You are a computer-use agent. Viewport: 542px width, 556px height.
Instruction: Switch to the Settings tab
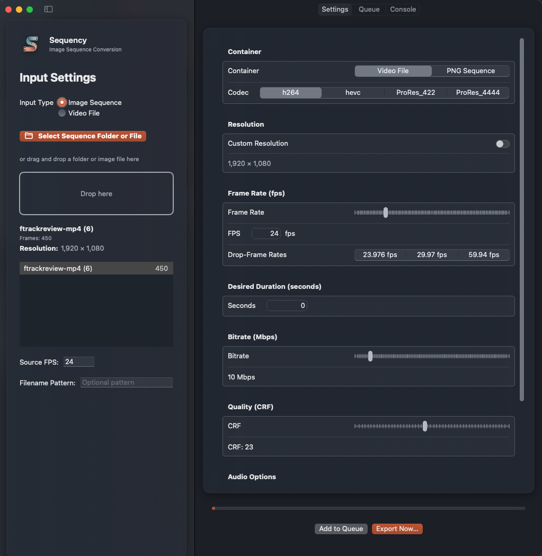click(335, 9)
